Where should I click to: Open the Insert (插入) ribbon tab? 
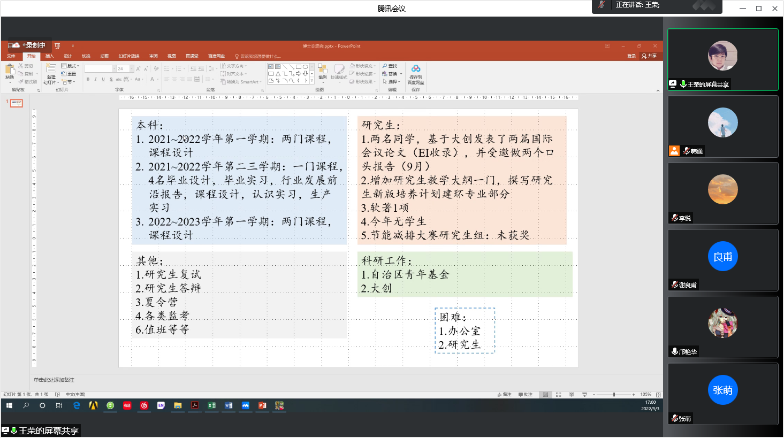point(49,56)
